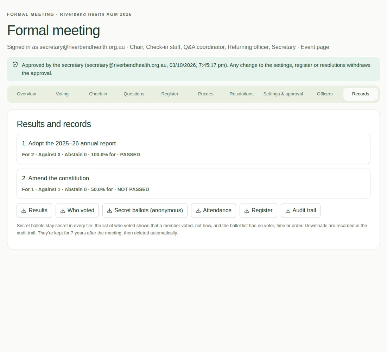The image size is (387, 352).
Task: Go to Settings & approval tab
Action: (283, 94)
